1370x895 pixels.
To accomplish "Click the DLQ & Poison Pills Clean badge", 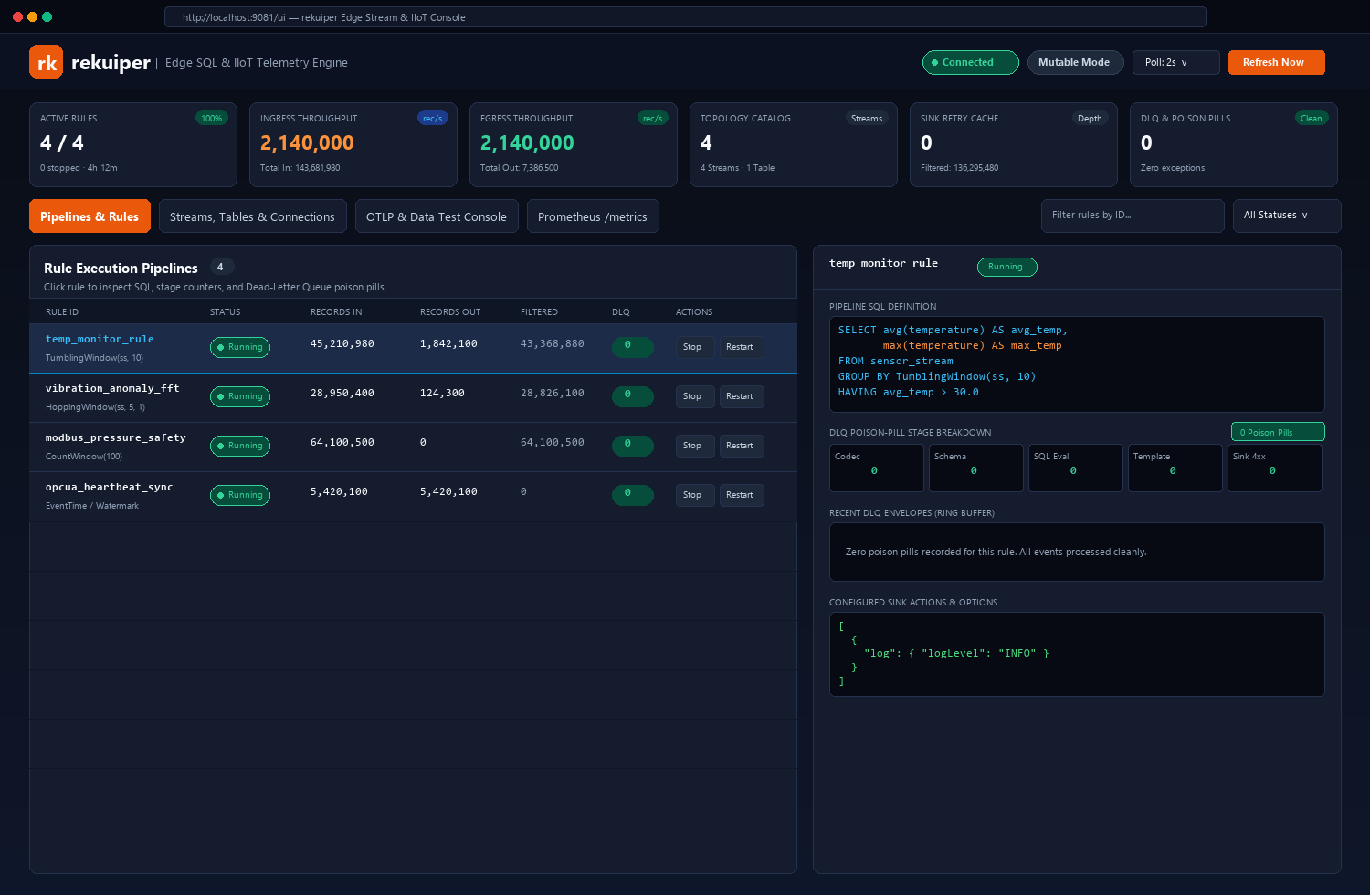I will [1312, 118].
